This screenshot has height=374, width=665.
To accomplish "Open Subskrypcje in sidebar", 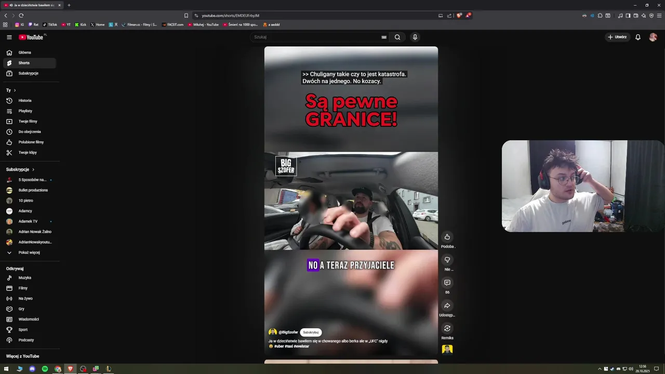I will coord(29,73).
